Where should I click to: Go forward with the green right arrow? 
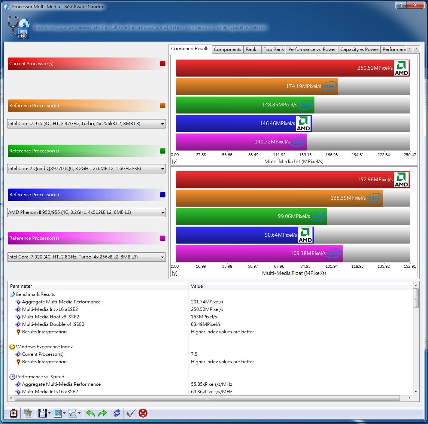coord(102,413)
